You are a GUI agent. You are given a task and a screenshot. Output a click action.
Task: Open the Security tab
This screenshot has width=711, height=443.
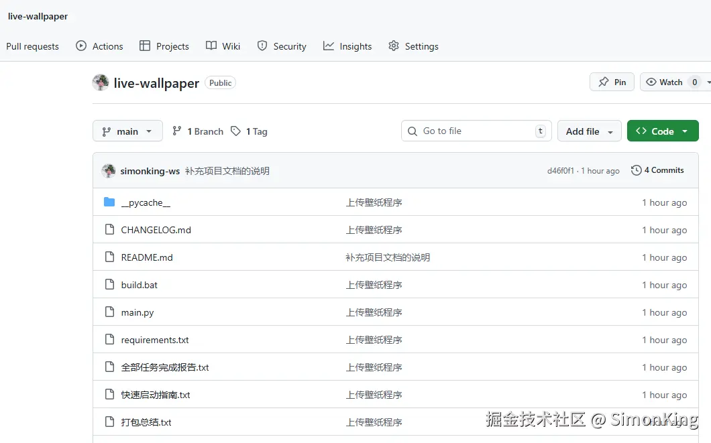[x=282, y=46]
